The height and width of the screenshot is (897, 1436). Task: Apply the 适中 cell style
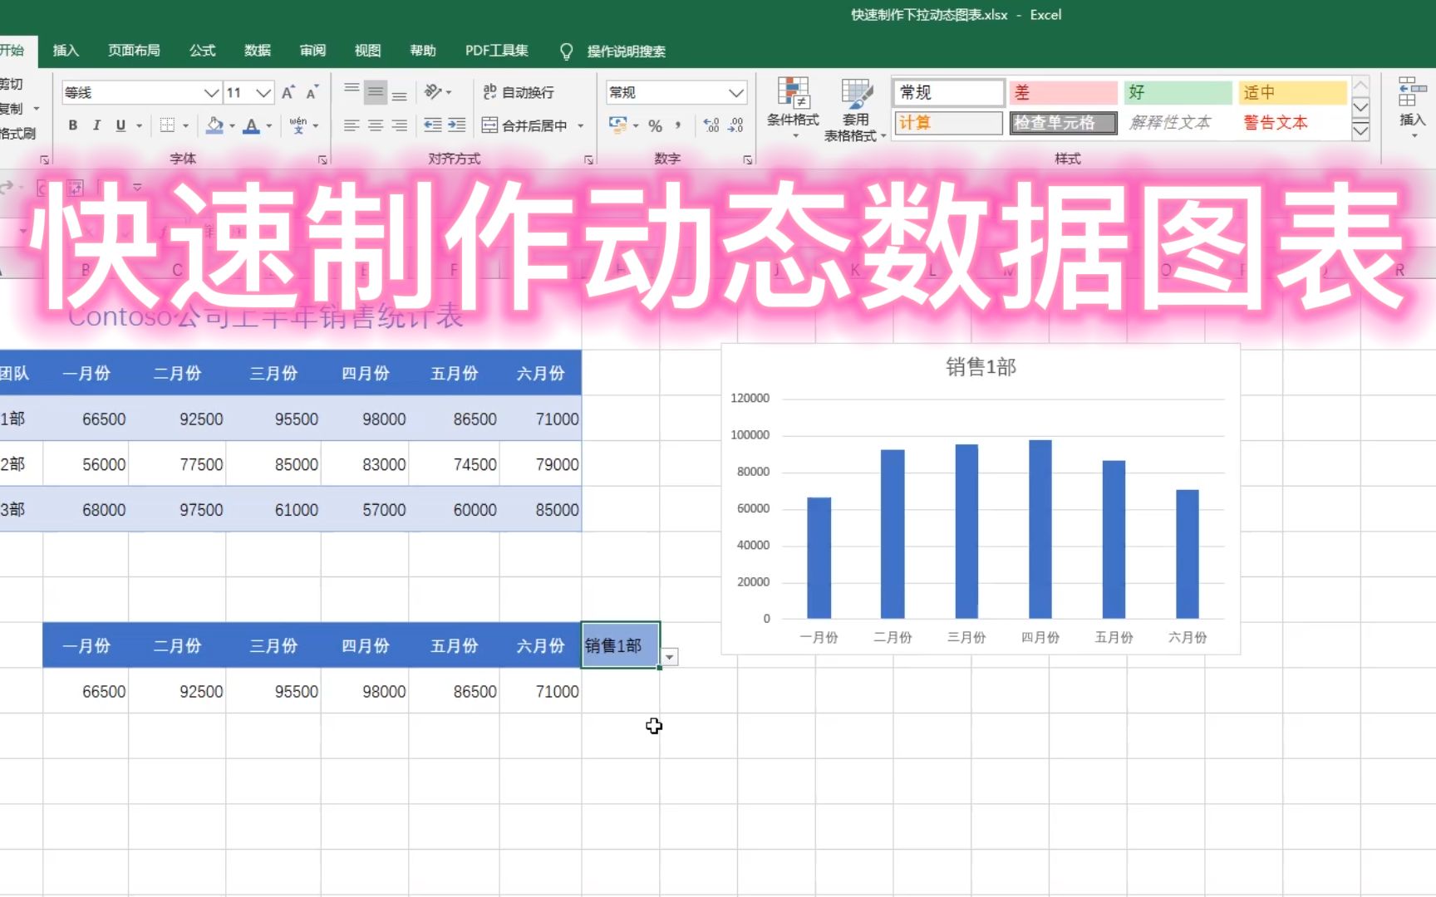click(1292, 92)
